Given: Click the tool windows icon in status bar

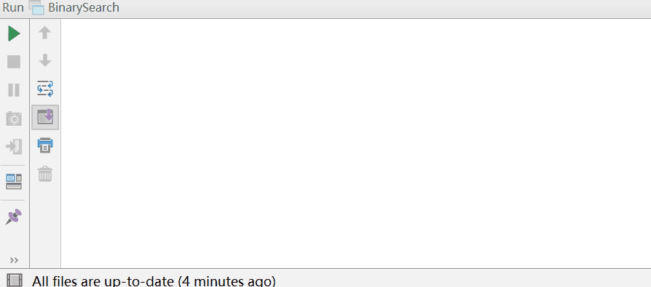Looking at the screenshot, I should 15,280.
